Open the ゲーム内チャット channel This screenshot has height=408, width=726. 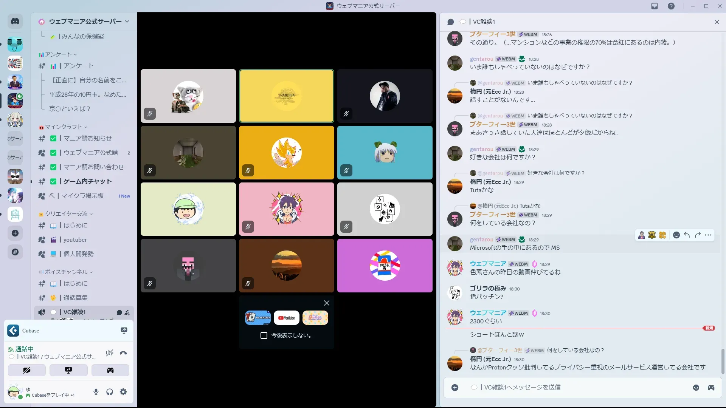tap(87, 181)
